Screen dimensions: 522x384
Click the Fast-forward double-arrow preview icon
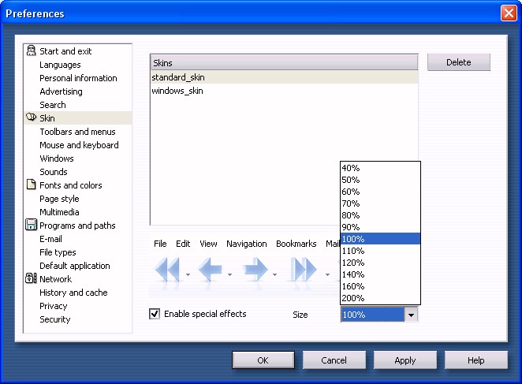click(304, 270)
